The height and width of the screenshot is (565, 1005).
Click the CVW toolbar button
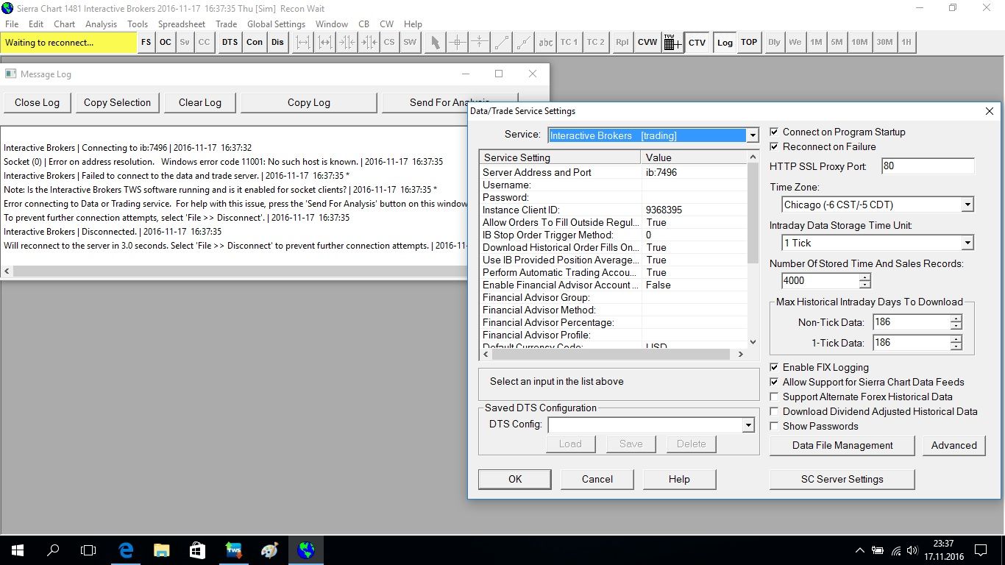[x=647, y=42]
